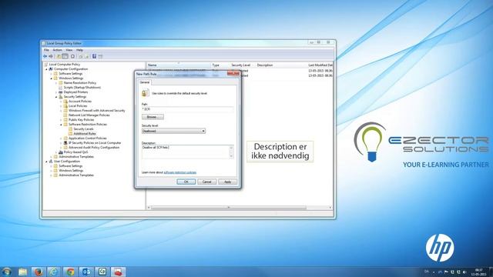Image resolution: width=493 pixels, height=277 pixels.
Task: Click the volume icon in the system tray
Action: (464, 272)
